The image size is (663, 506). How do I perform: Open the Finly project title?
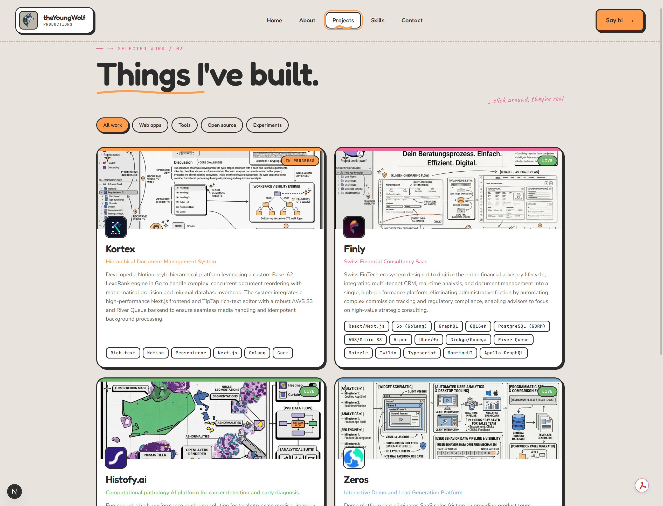click(354, 249)
